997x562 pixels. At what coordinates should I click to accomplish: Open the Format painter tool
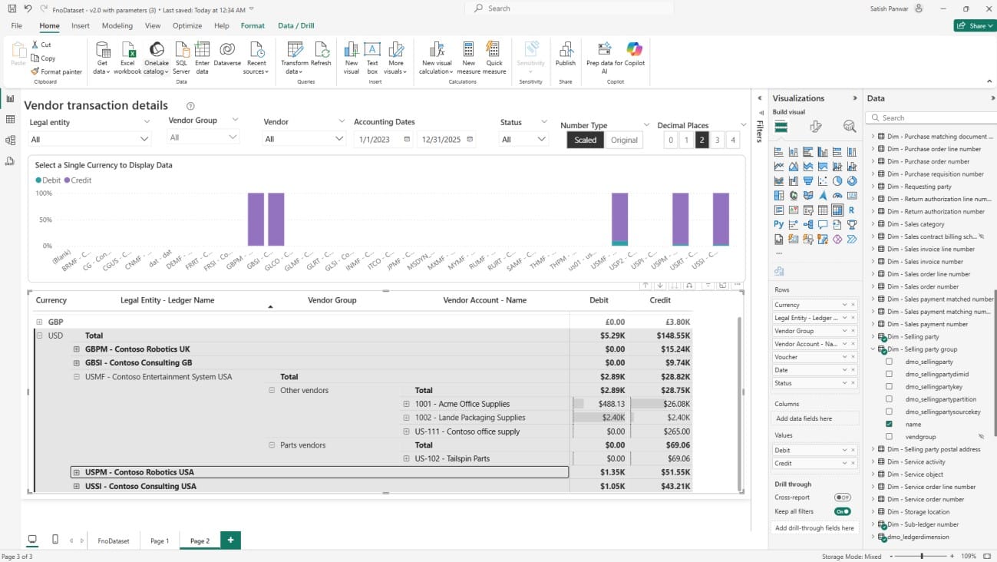point(57,71)
